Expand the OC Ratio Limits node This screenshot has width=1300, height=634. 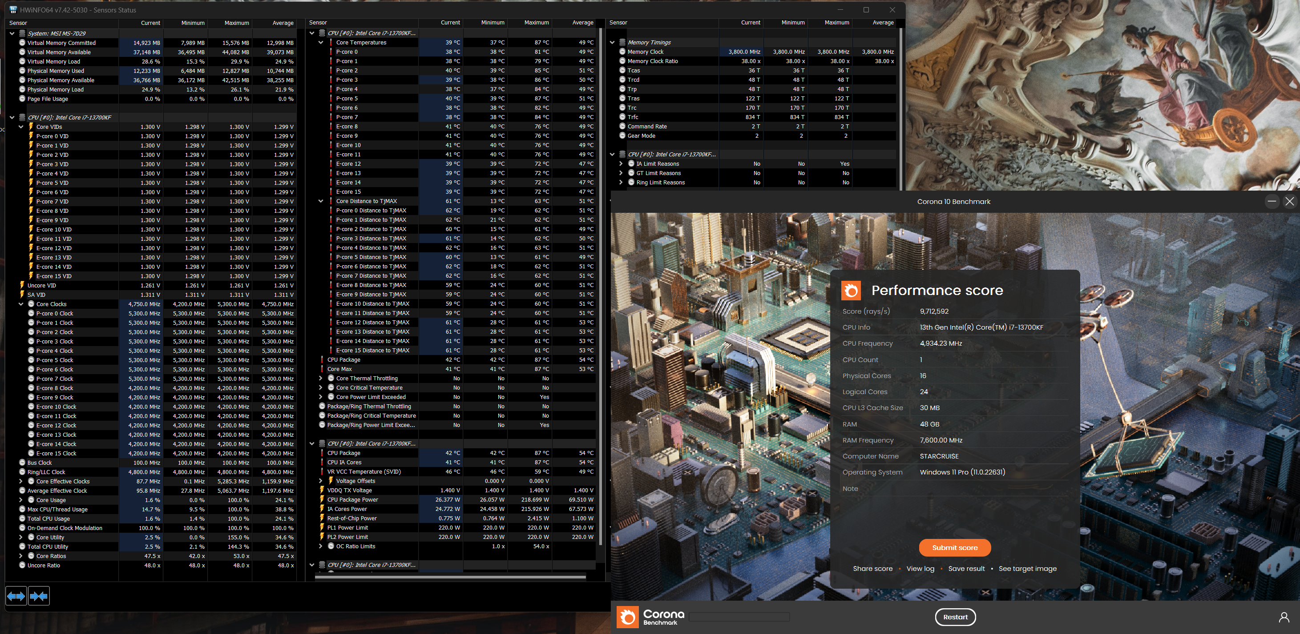(x=320, y=546)
